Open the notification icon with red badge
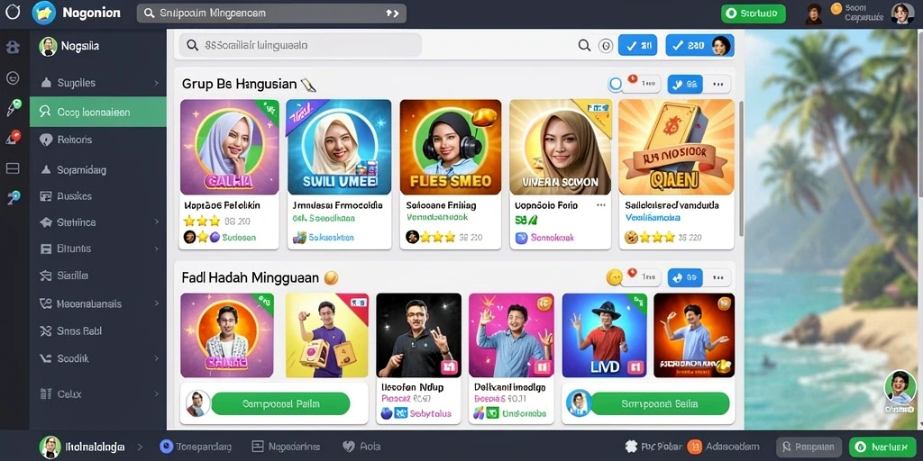 coord(13,137)
